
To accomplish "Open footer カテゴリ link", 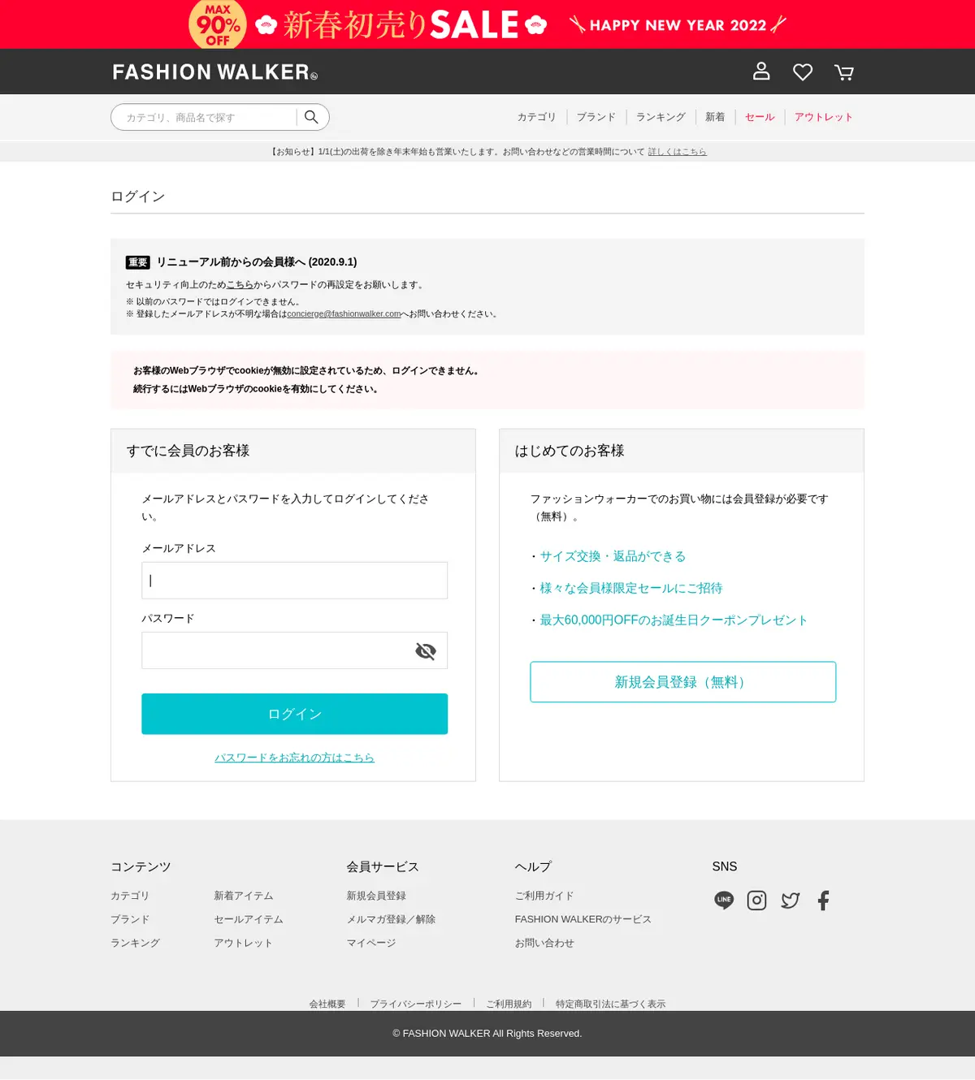I will click(130, 896).
